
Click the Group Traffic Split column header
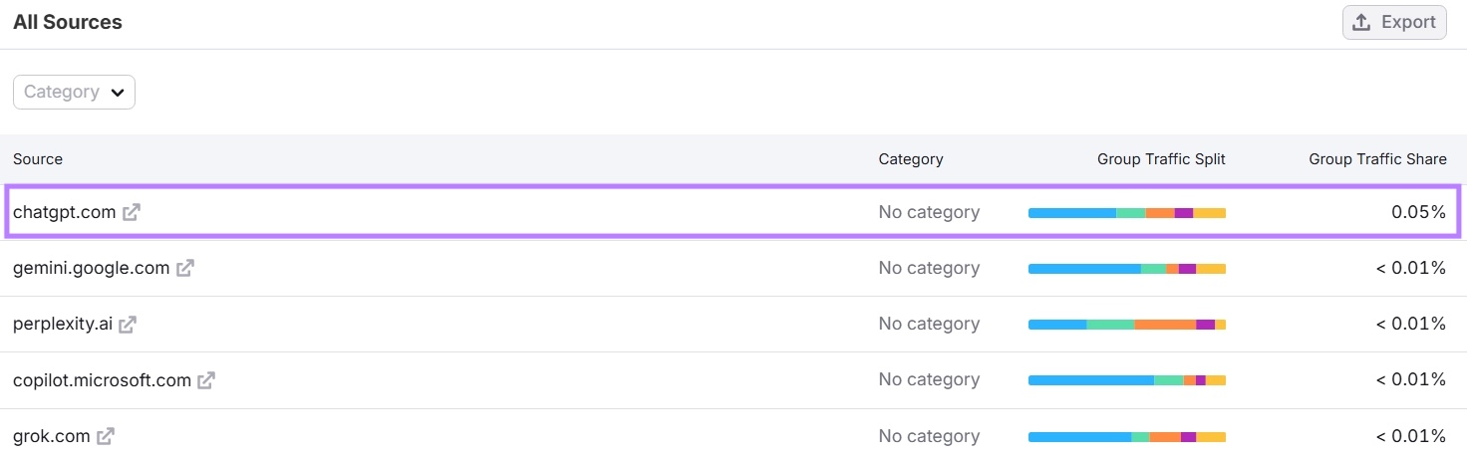[x=1161, y=159]
